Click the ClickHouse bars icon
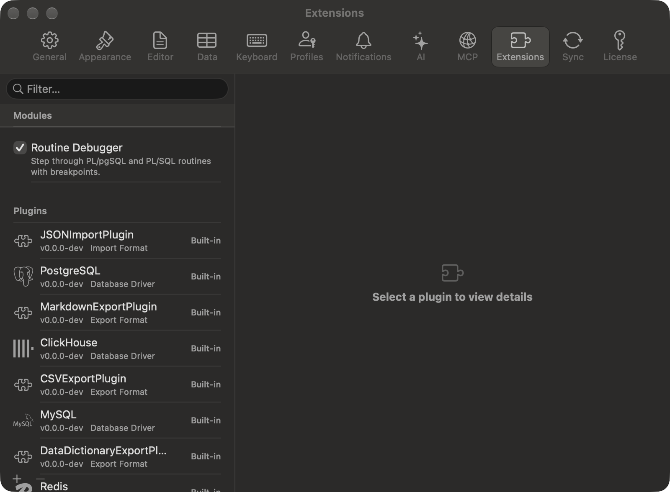This screenshot has width=670, height=492. [23, 348]
